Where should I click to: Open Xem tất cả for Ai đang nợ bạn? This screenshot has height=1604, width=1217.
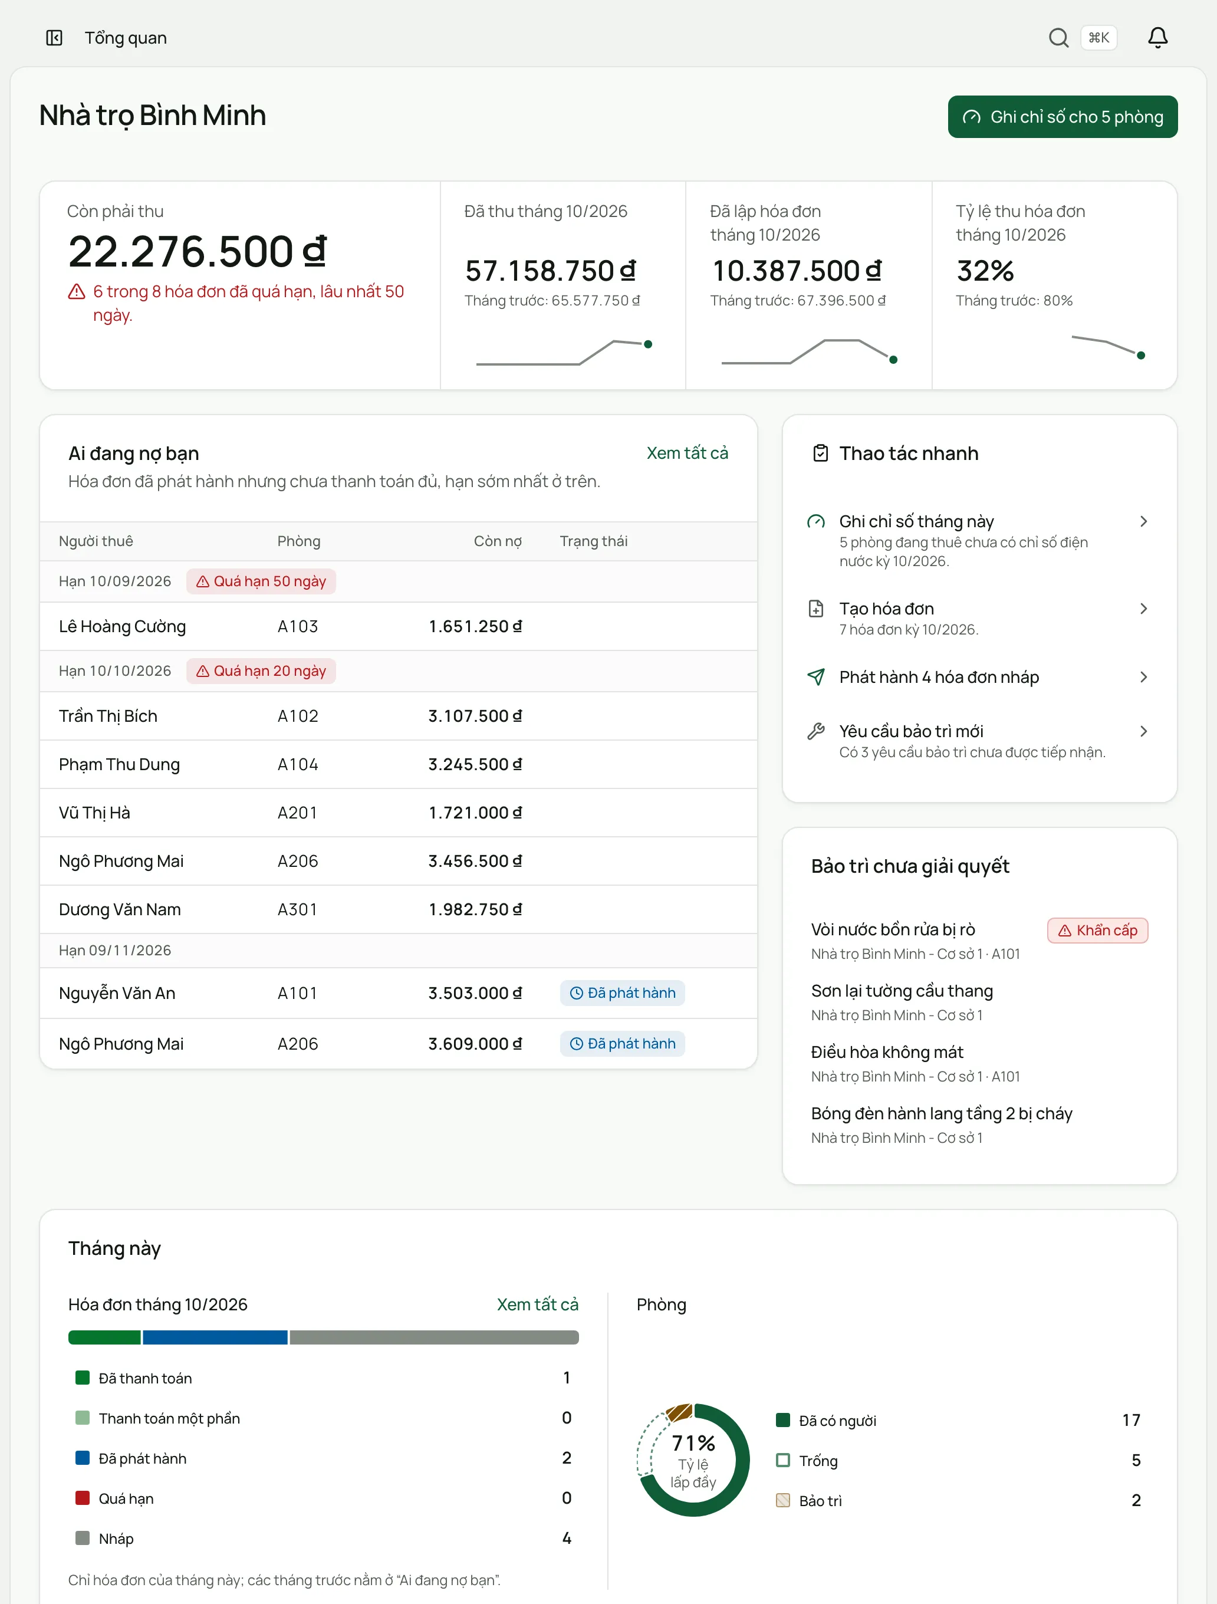(x=687, y=453)
